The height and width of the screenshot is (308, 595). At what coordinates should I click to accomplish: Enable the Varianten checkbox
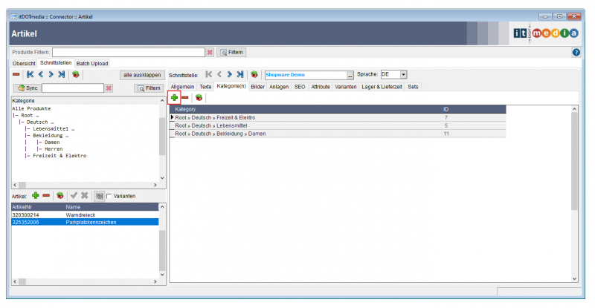[109, 196]
